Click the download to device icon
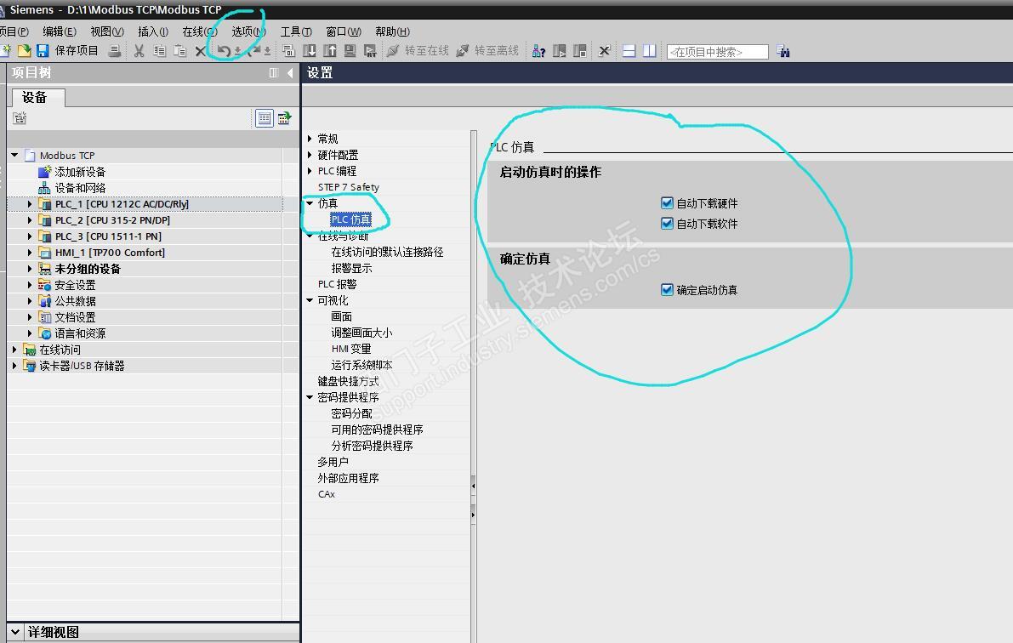The image size is (1013, 643). click(310, 50)
